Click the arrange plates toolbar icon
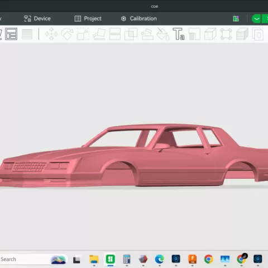The height and width of the screenshot is (268, 268). coord(11,34)
